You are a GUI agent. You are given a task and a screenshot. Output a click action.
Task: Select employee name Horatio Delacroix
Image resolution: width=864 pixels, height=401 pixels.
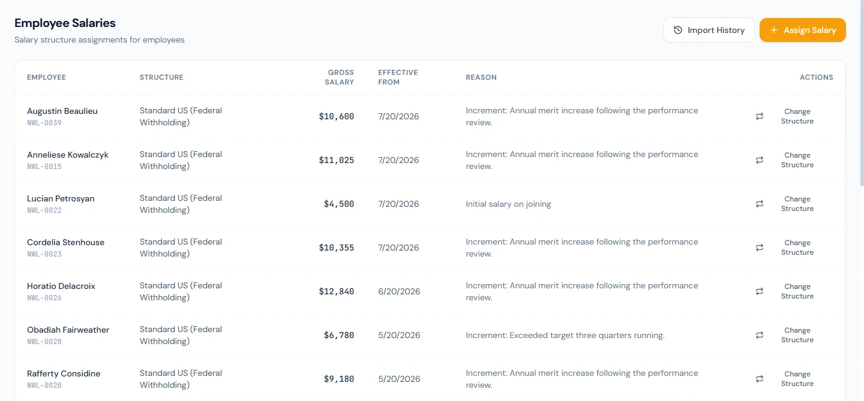point(61,286)
